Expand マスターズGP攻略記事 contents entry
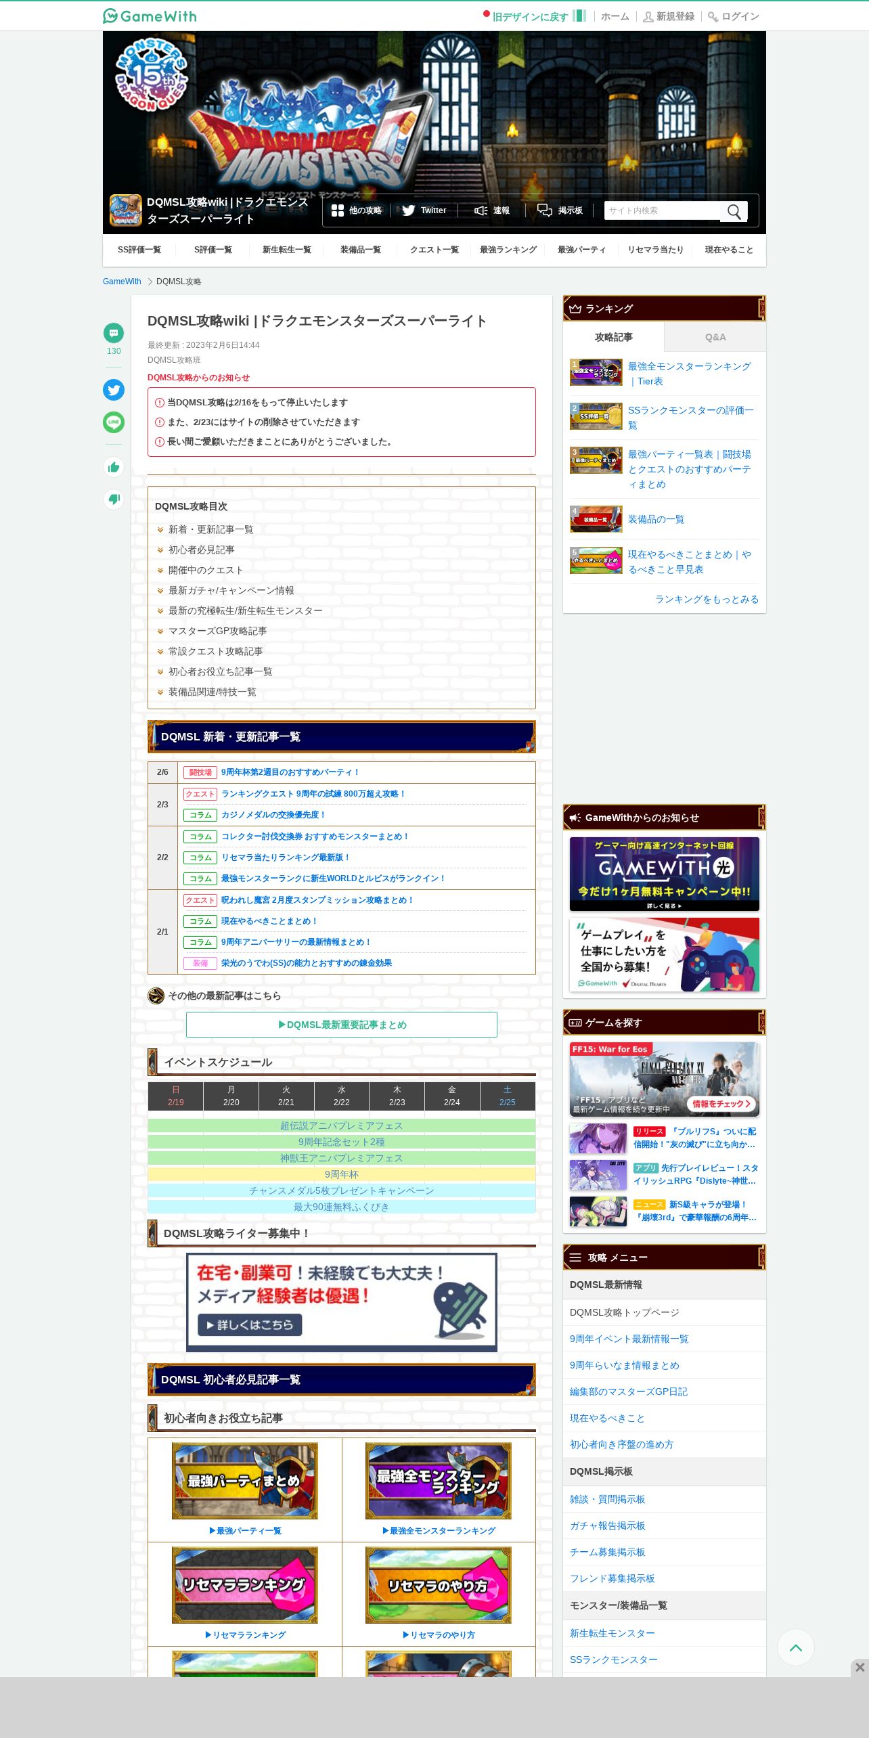 [x=217, y=631]
